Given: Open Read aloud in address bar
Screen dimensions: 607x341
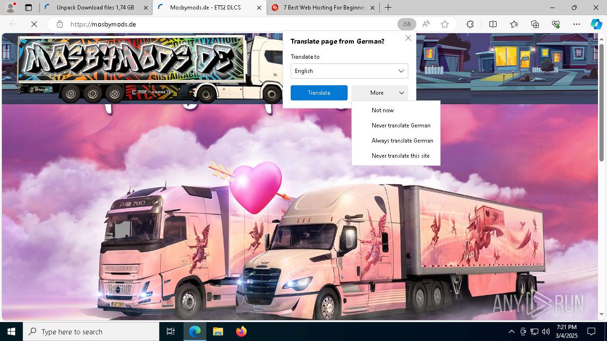Looking at the screenshot, I should [x=426, y=24].
